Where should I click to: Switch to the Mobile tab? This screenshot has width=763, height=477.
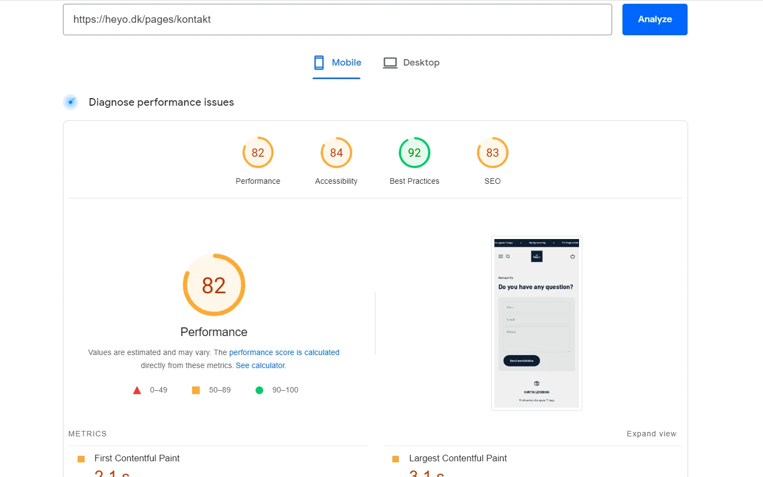click(336, 63)
